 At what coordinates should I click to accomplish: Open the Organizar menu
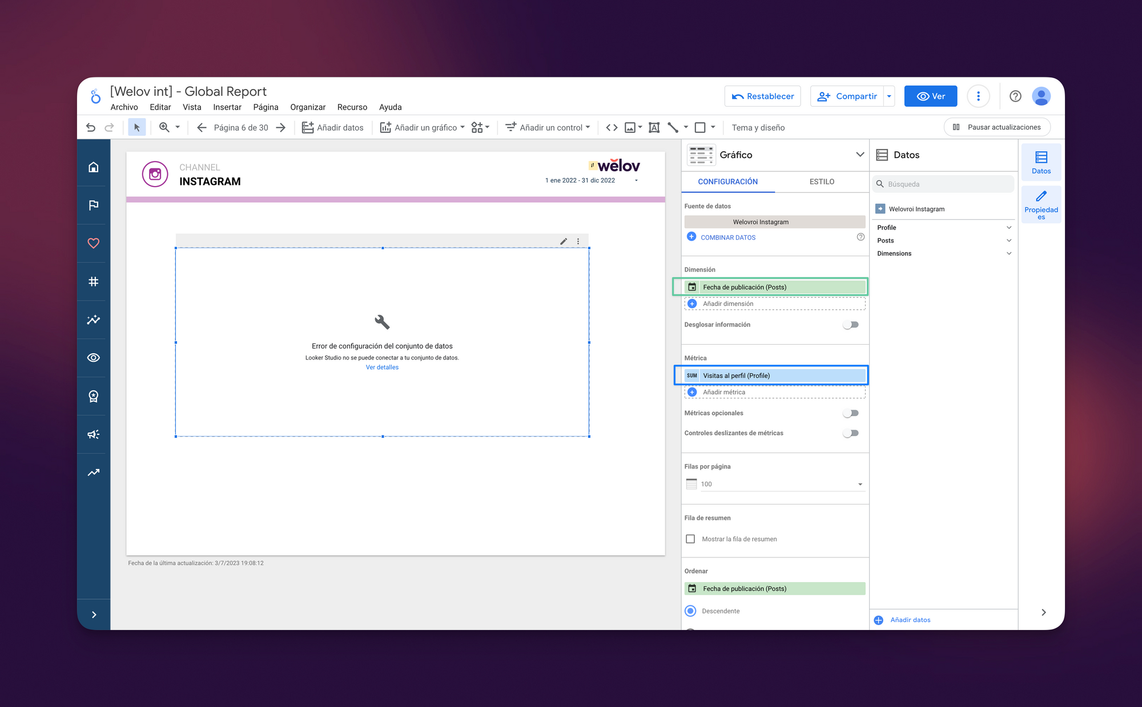click(x=308, y=107)
